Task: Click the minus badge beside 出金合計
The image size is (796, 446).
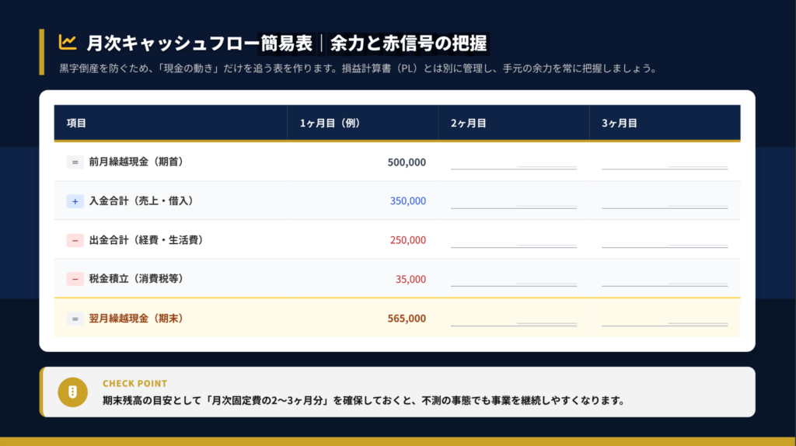Action: point(75,240)
